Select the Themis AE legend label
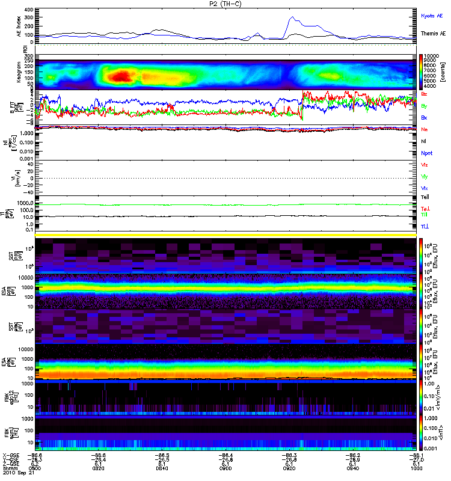Image resolution: width=451 pixels, height=481 pixels. click(x=433, y=34)
